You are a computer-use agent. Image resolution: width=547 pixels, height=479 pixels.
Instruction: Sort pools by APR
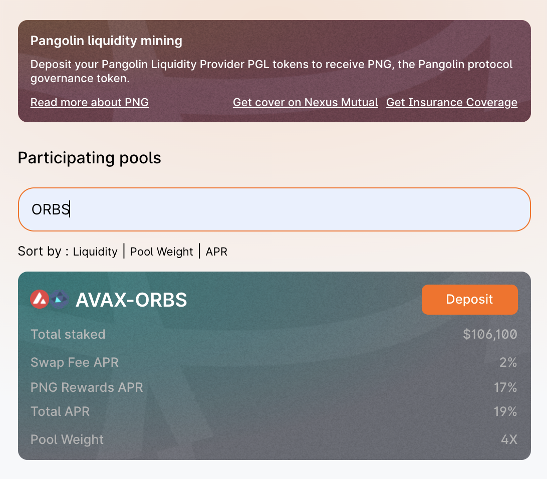[216, 252]
